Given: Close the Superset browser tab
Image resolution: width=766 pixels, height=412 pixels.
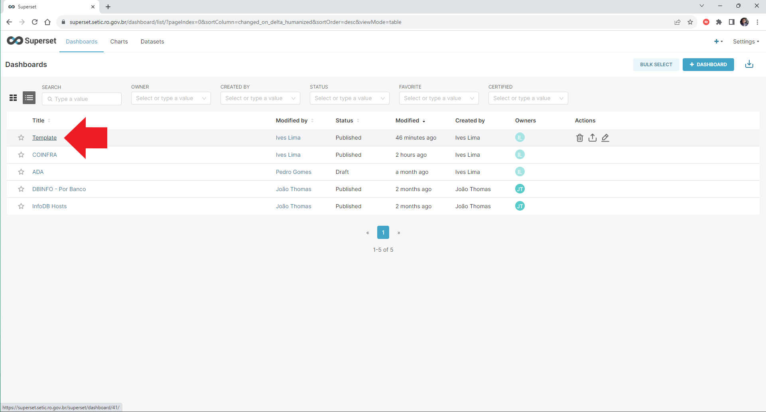Looking at the screenshot, I should [93, 7].
